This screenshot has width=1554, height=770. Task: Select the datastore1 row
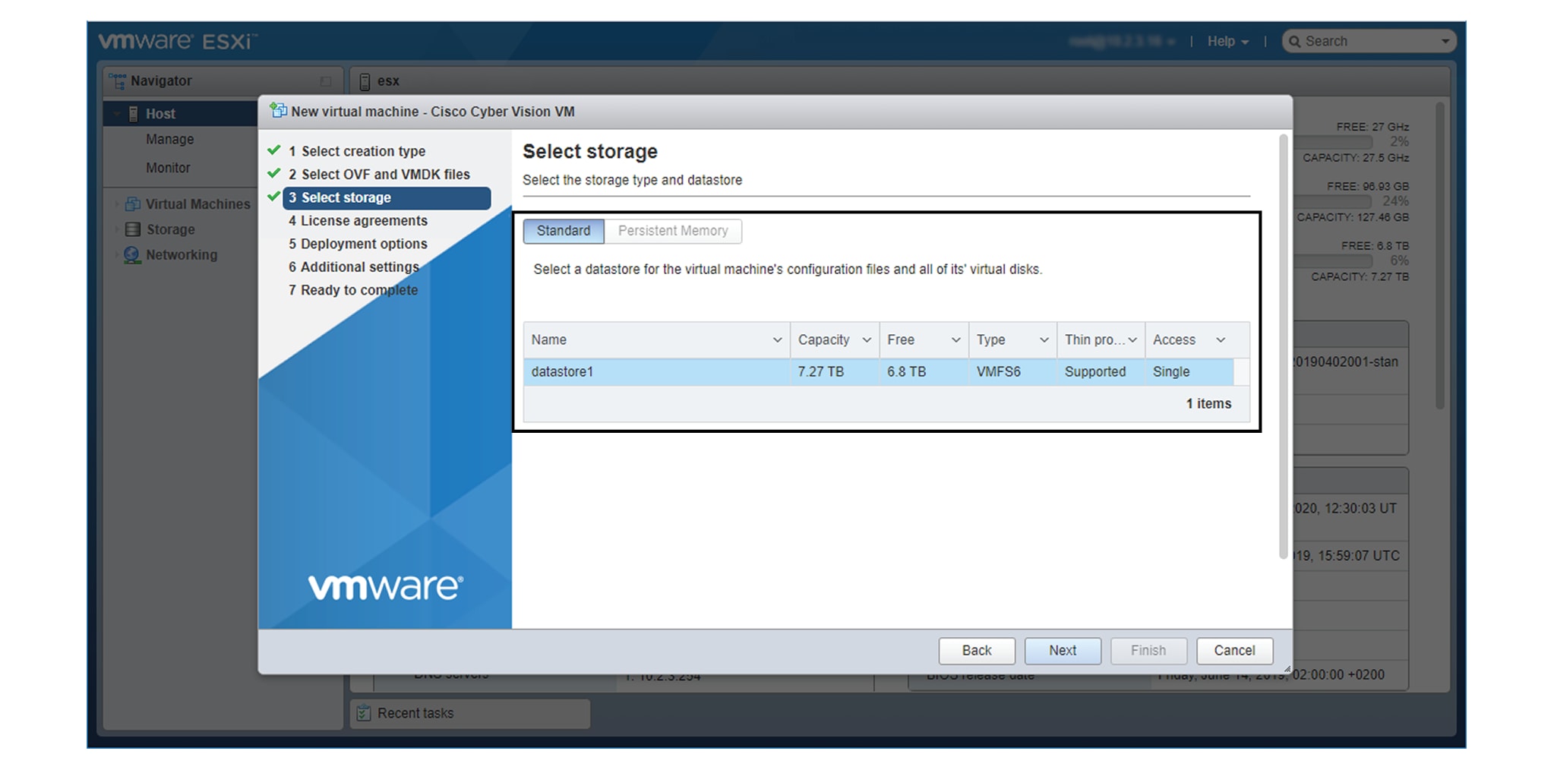(x=878, y=371)
